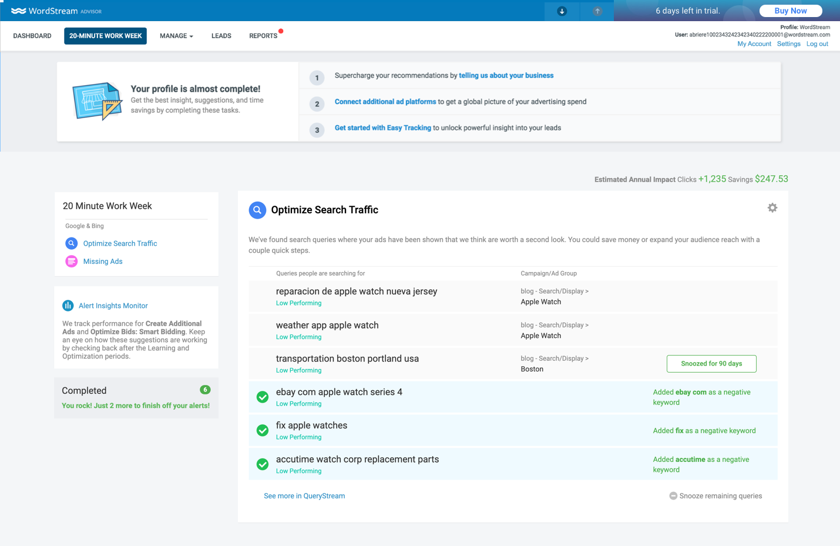The height and width of the screenshot is (546, 840).
Task: Open Missing Ads in sidebar
Action: (x=103, y=262)
